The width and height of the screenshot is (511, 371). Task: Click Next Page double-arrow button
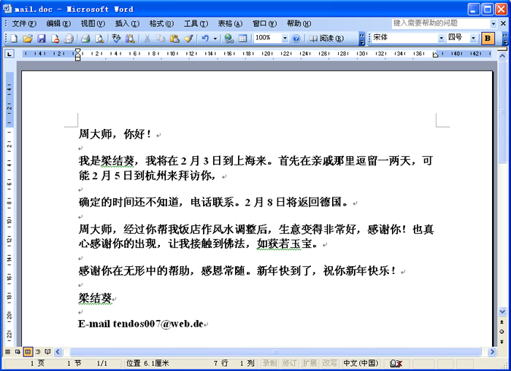tap(502, 342)
